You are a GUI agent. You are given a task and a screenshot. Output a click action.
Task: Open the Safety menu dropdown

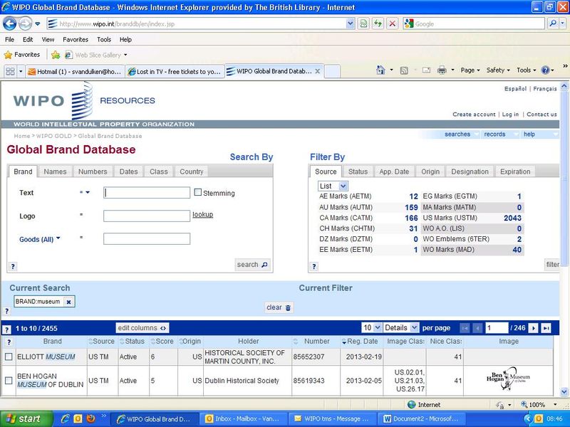[498, 70]
